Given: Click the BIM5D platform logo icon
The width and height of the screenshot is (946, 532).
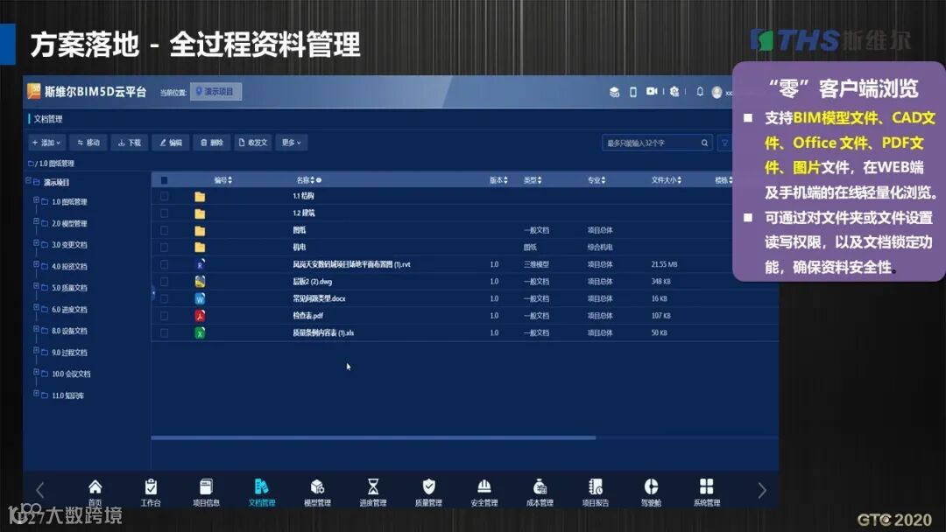Looking at the screenshot, I should click(34, 91).
